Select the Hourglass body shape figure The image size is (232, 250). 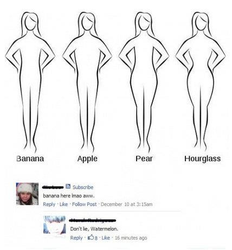[201, 82]
